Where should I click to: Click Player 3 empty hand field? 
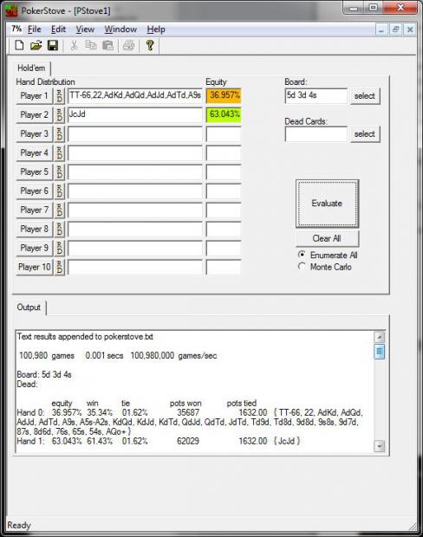coord(135,134)
